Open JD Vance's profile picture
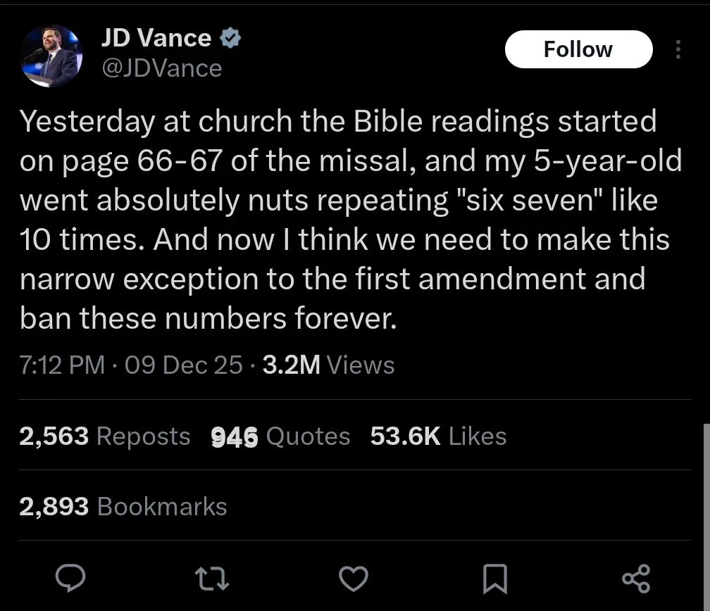 (x=51, y=56)
